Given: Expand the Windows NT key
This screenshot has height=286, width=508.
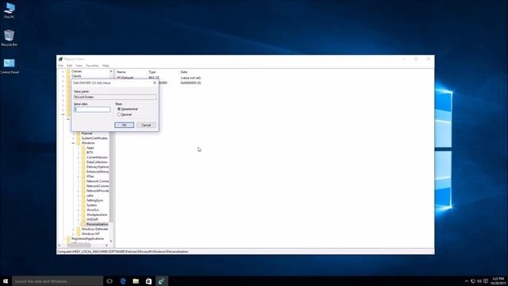Looking at the screenshot, I should pos(73,234).
